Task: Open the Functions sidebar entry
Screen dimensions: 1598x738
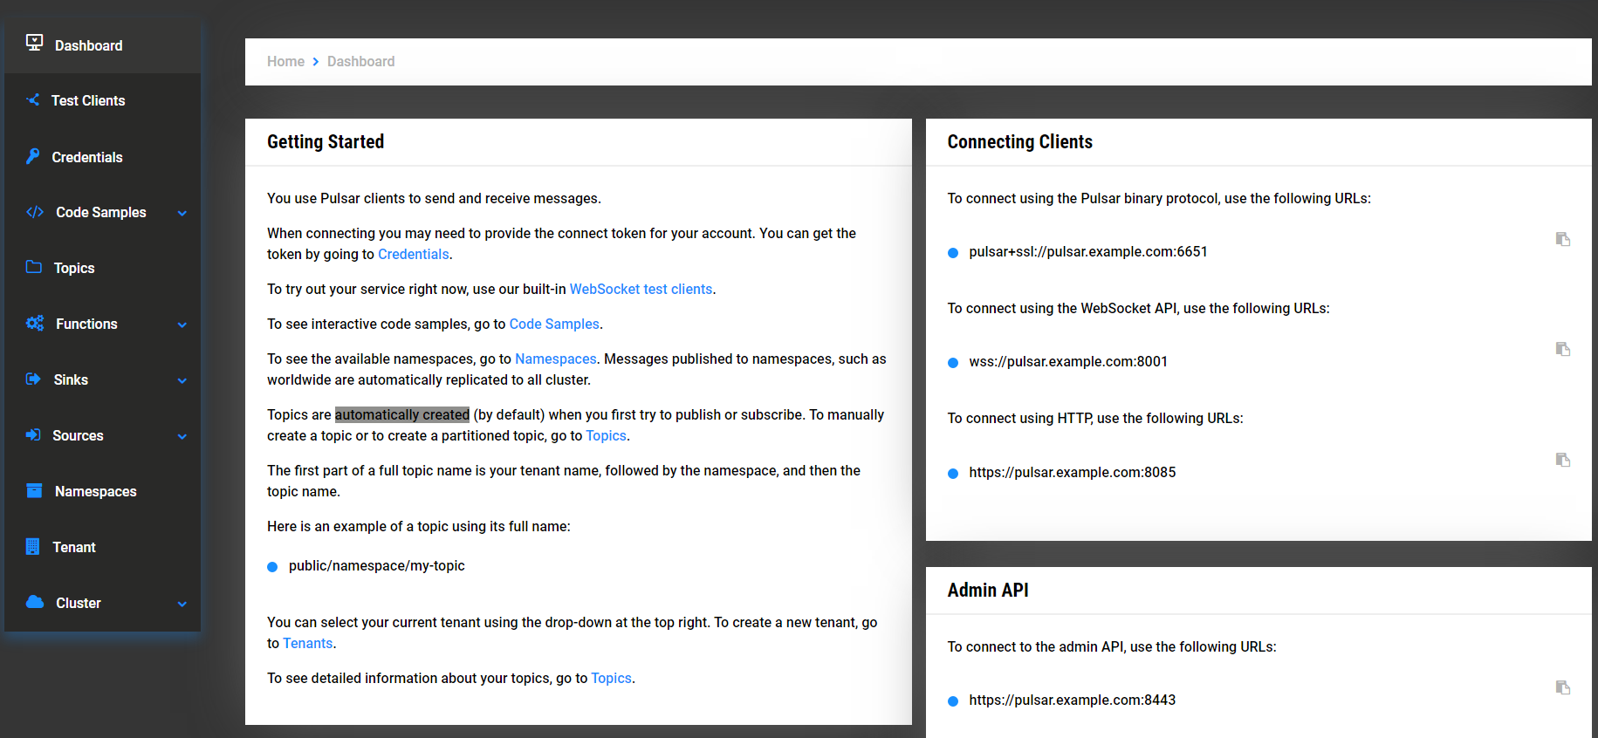Action: 103,324
